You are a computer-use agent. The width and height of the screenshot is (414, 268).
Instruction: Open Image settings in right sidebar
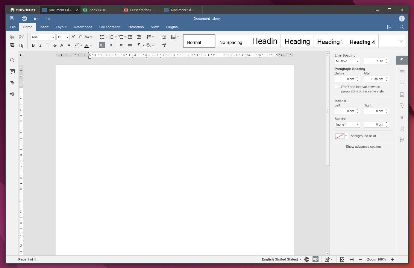[402, 83]
